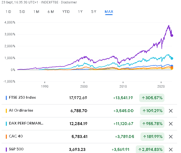Click the 2,000% y-axis label
The image size is (181, 153).
click(x=10, y=46)
